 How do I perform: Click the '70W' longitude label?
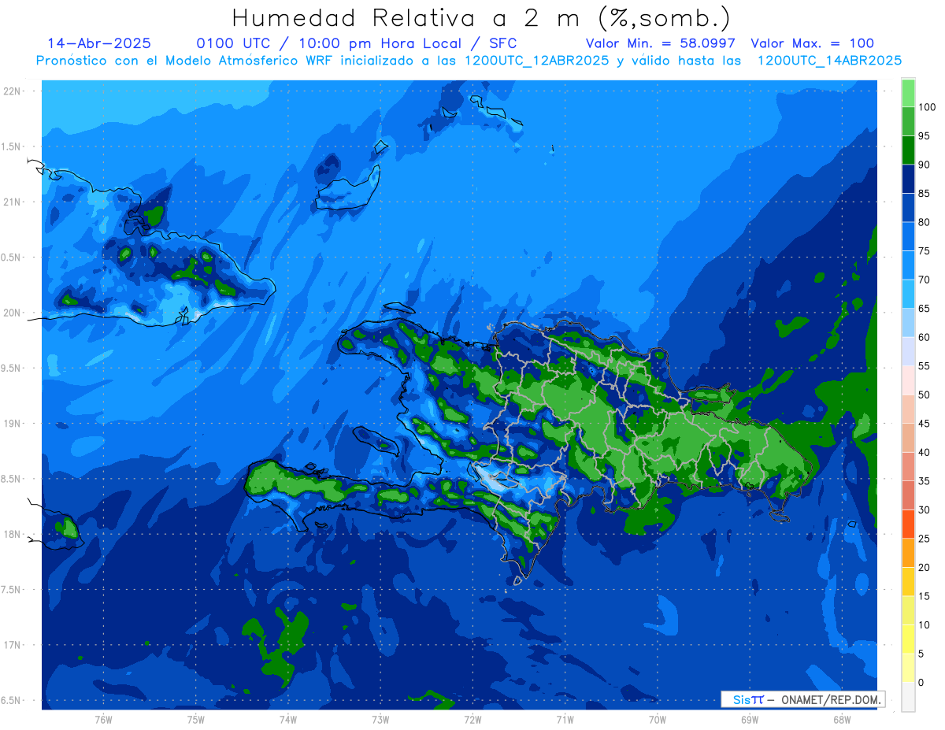point(658,719)
